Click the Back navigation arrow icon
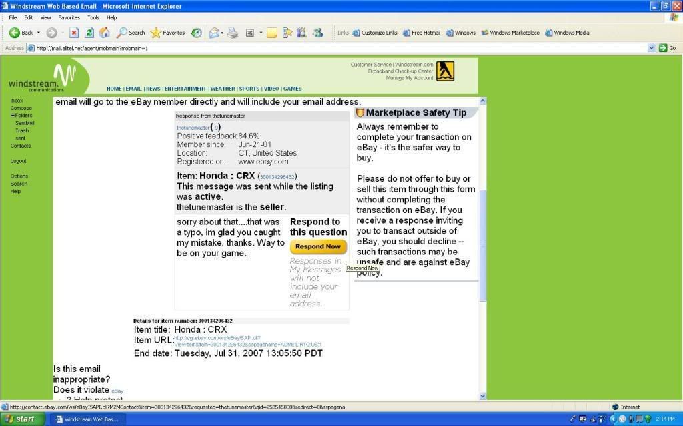Screen dimensions: 683x426 point(15,32)
